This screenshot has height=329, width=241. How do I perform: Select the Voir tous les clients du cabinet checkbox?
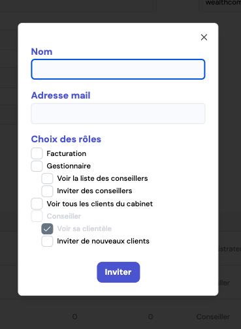tap(37, 204)
